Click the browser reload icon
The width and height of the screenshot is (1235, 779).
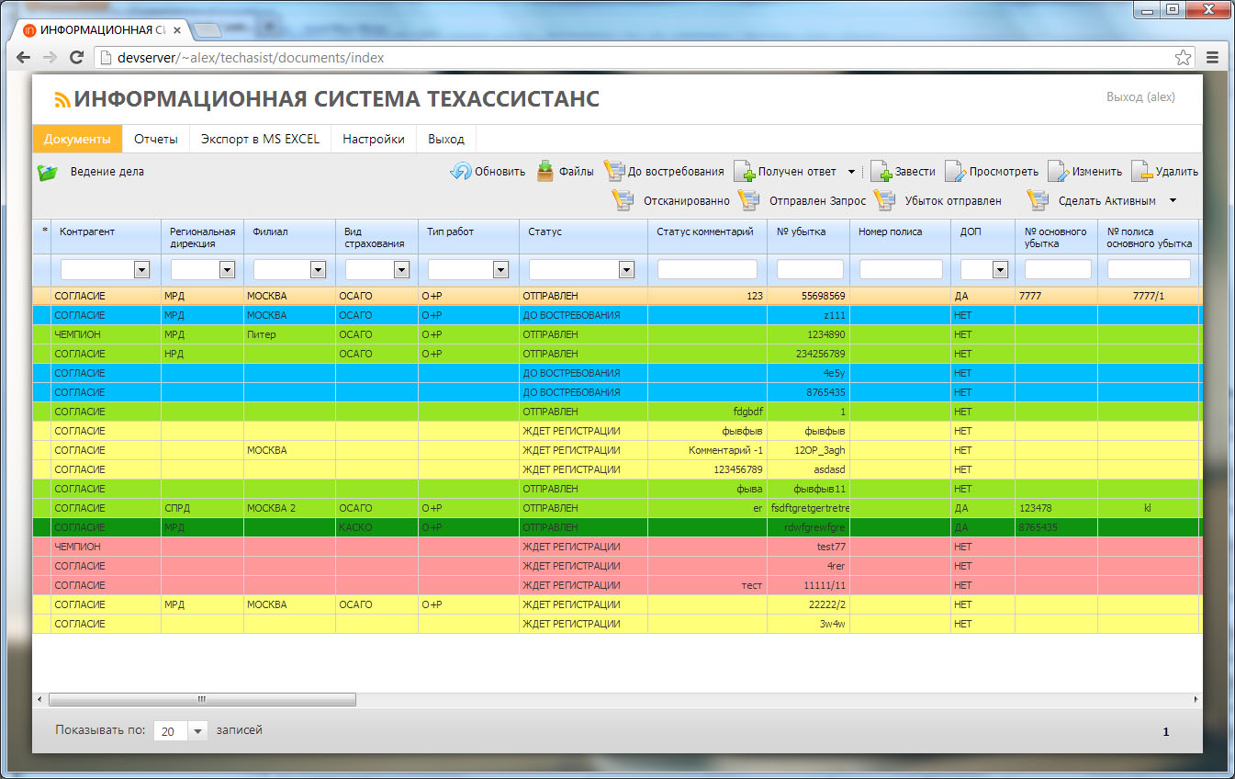[x=77, y=58]
